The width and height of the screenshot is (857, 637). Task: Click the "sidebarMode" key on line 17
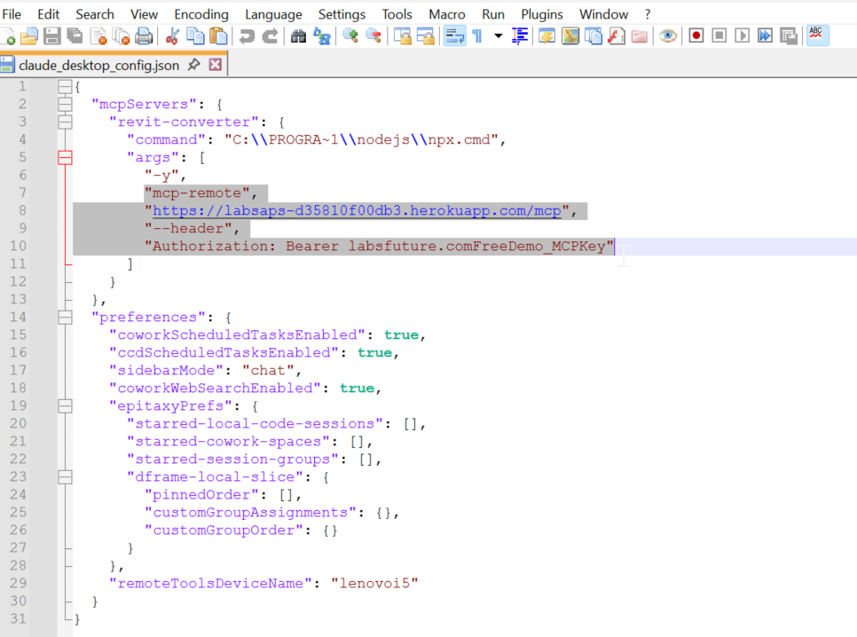pos(166,370)
